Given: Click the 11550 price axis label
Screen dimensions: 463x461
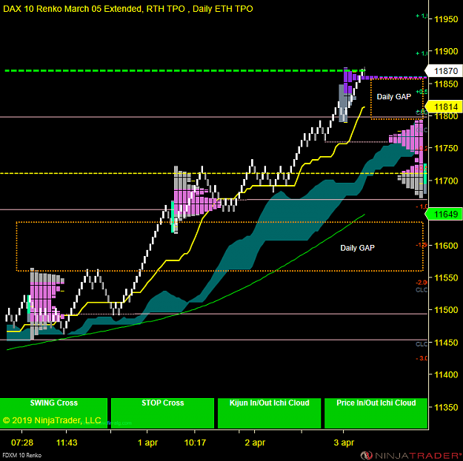Looking at the screenshot, I should pos(446,277).
